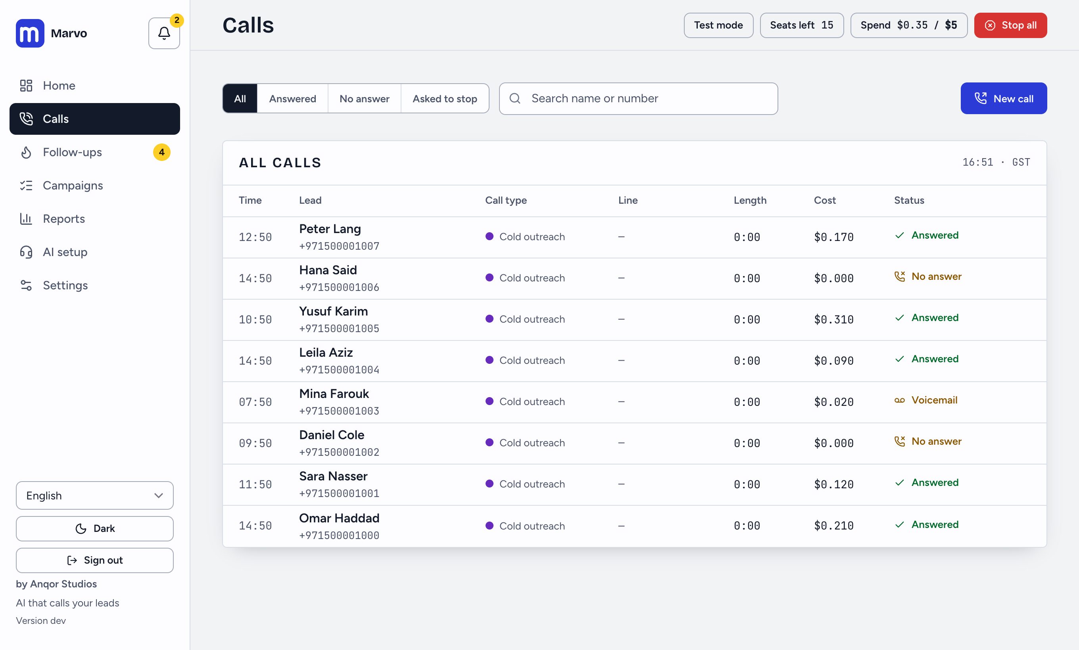Click the Calls phone icon in sidebar
The height and width of the screenshot is (650, 1079).
tap(26, 119)
